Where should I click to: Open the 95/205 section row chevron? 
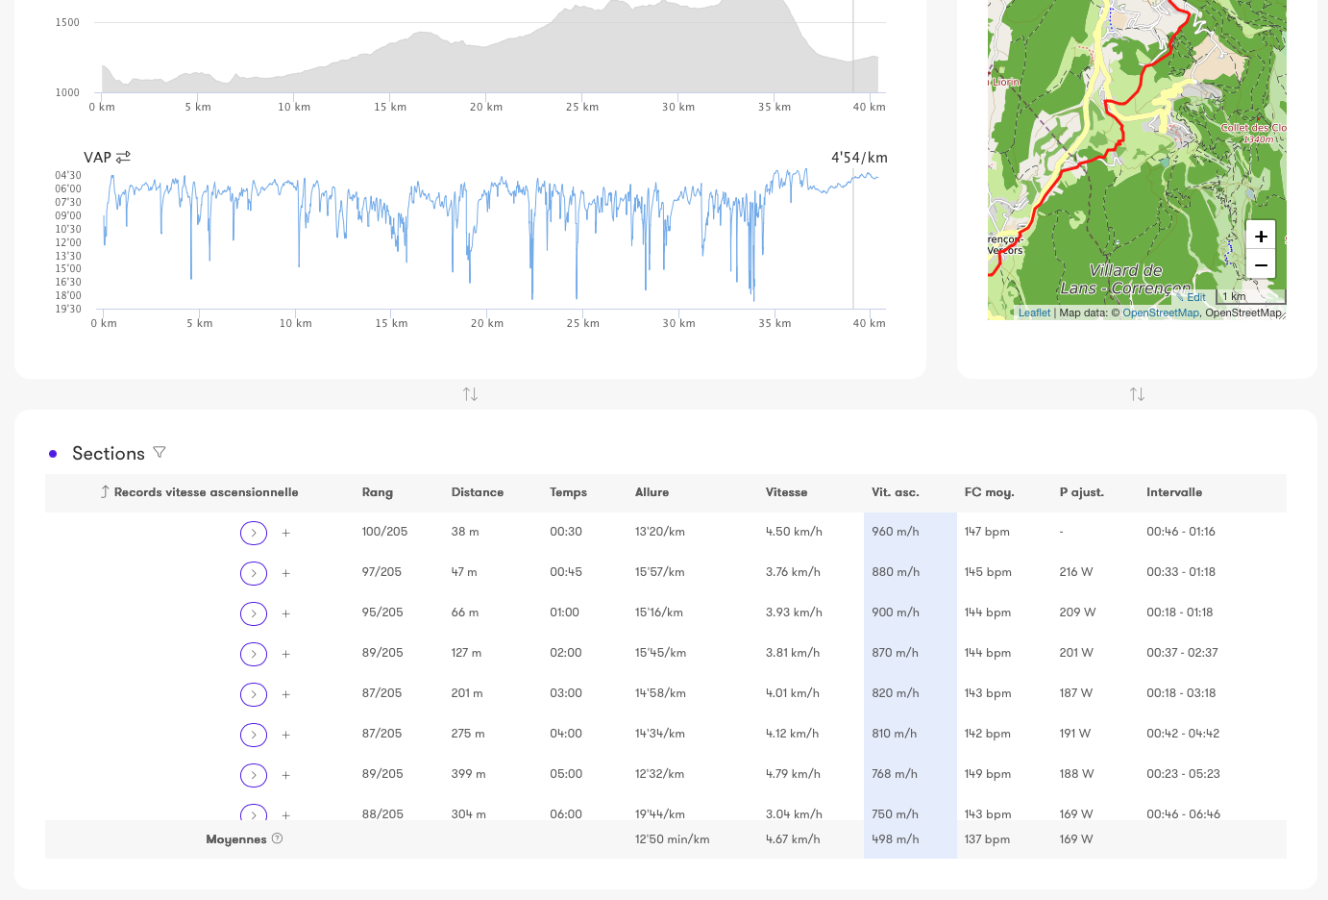[x=254, y=613]
